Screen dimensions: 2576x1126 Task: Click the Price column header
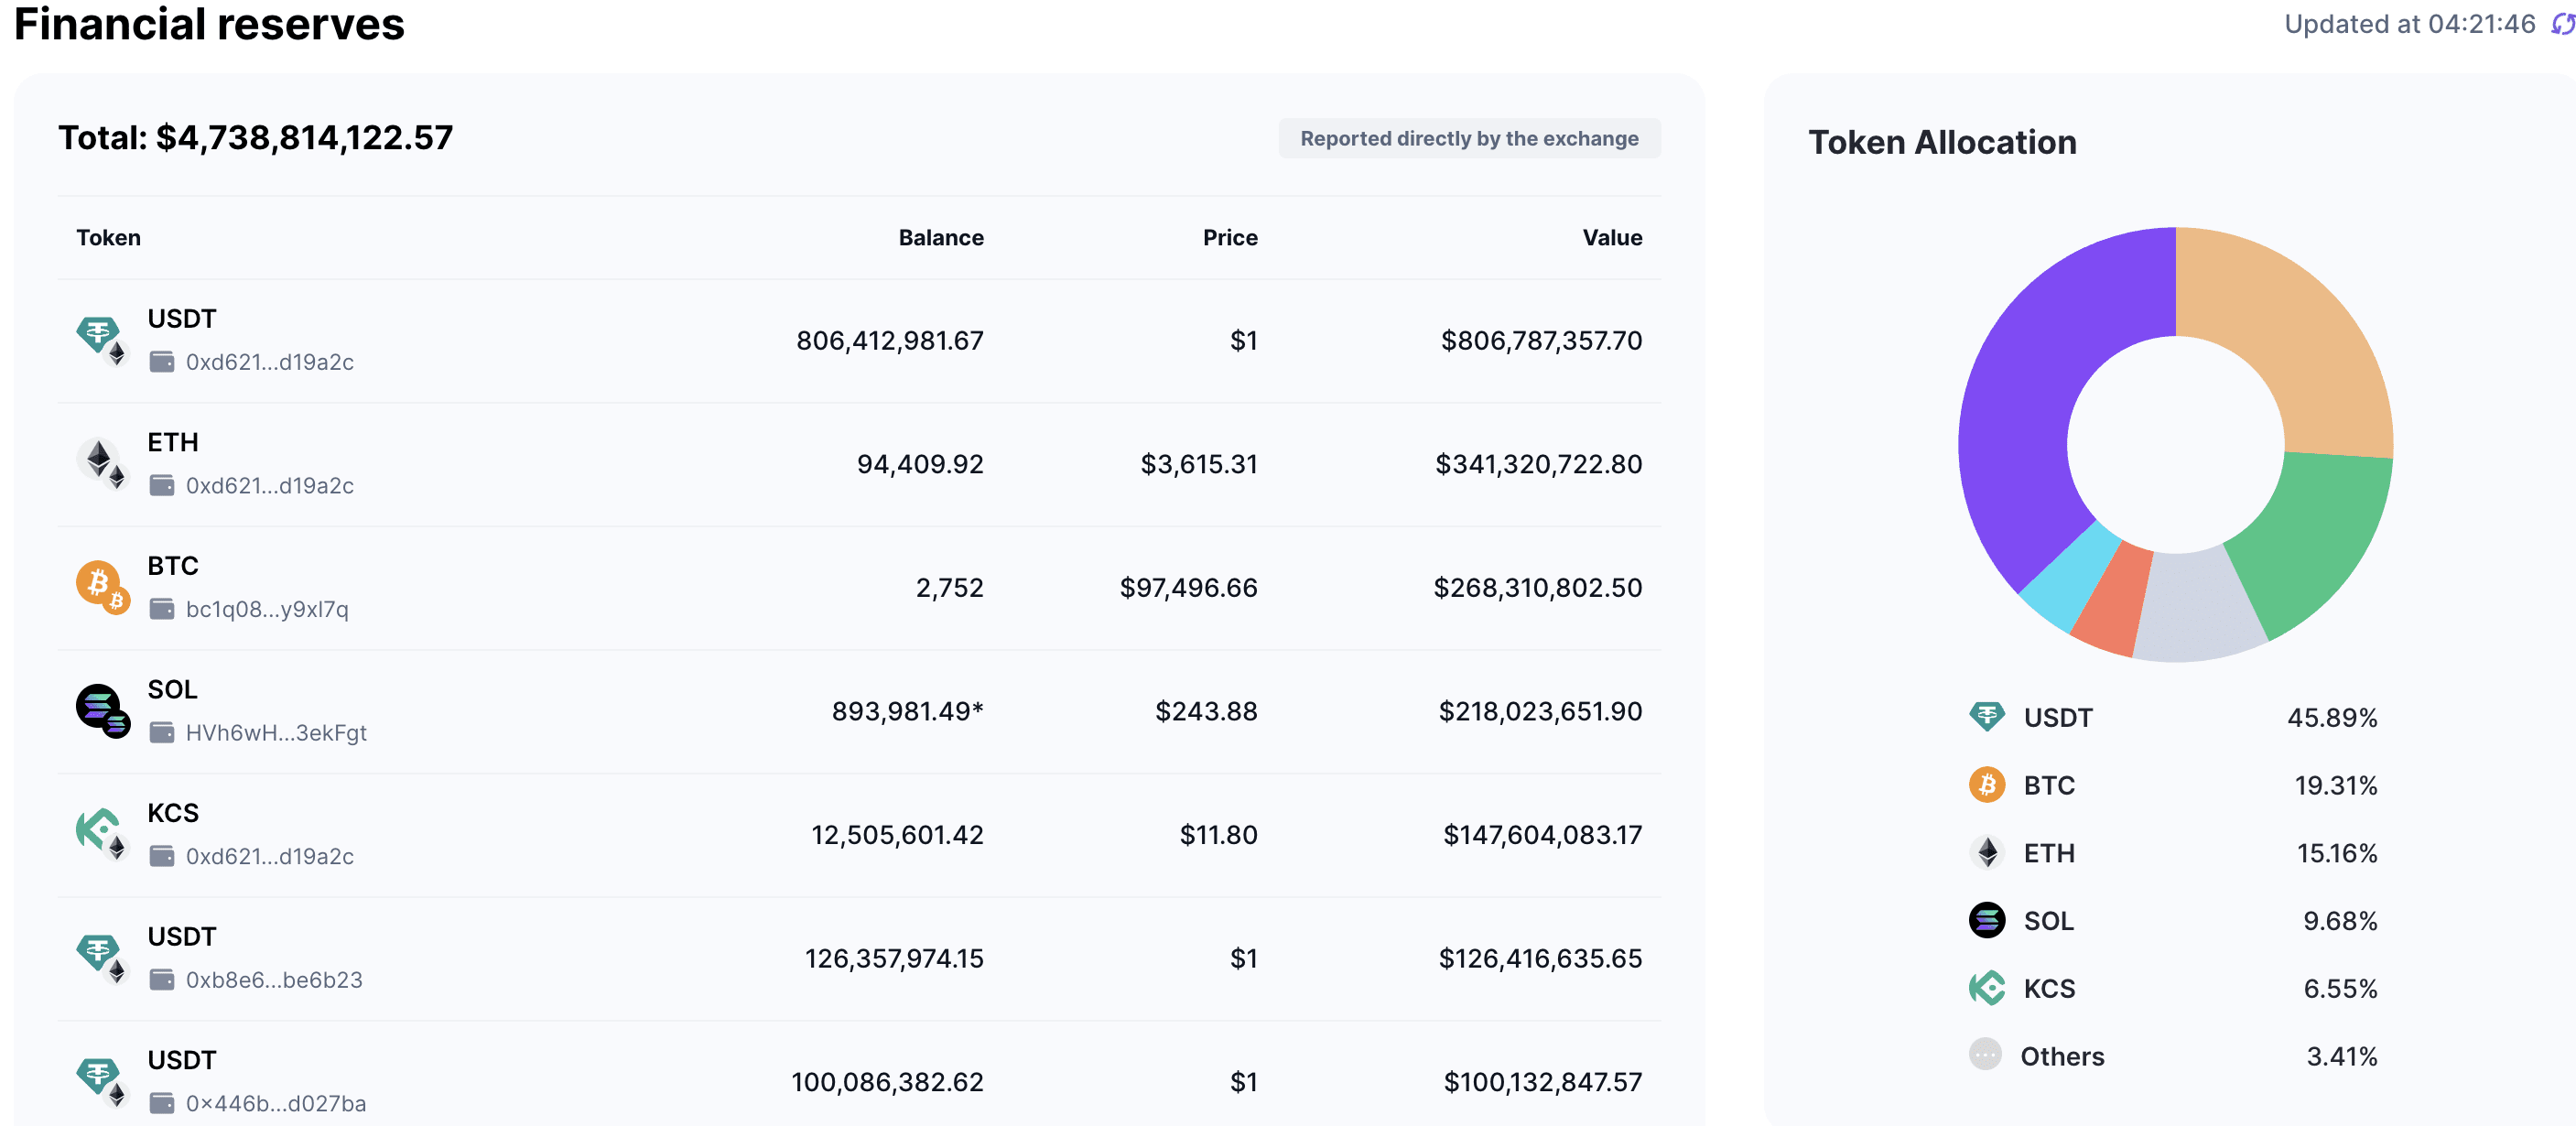(x=1229, y=237)
